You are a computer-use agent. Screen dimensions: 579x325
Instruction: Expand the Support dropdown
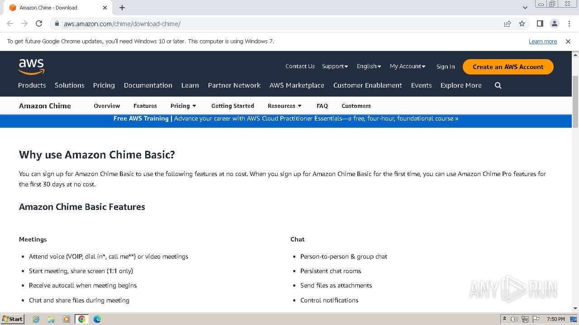coord(335,66)
